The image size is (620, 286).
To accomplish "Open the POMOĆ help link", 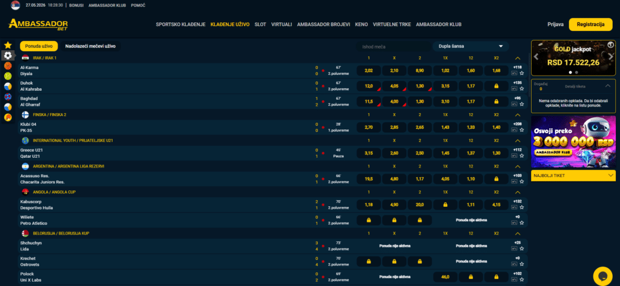I will click(x=138, y=5).
